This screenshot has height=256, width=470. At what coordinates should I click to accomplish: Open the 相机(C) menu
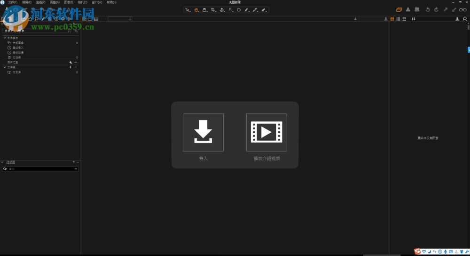point(82,2)
